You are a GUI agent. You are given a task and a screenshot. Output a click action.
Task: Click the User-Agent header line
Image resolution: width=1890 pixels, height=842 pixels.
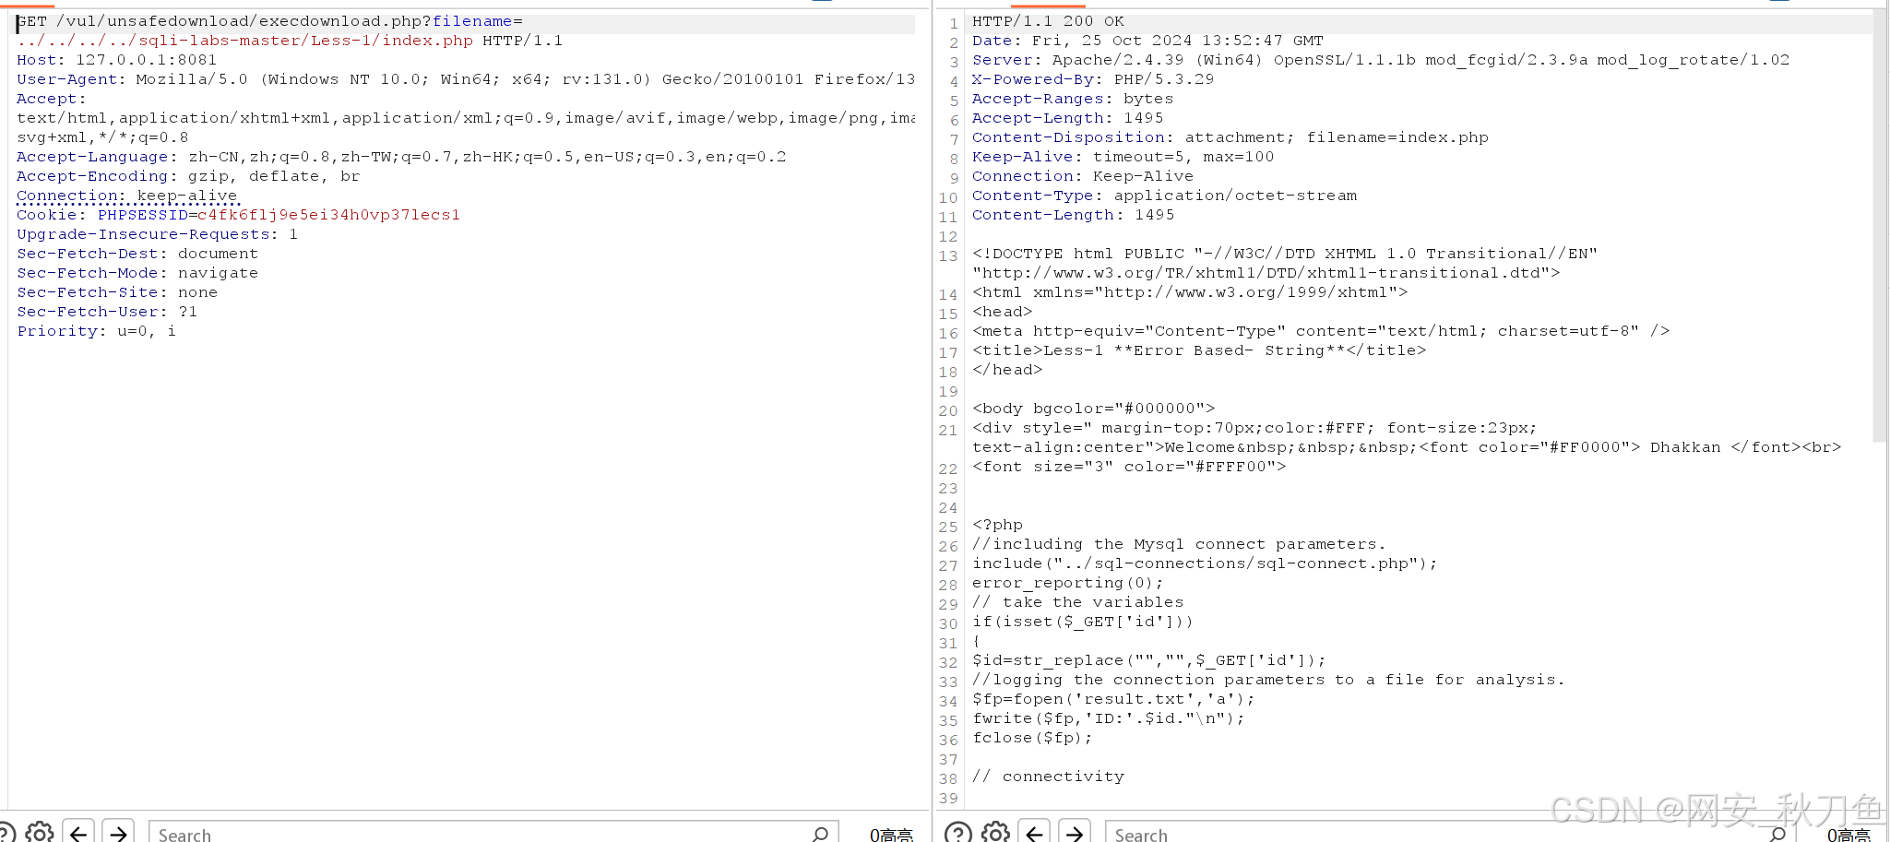point(466,79)
